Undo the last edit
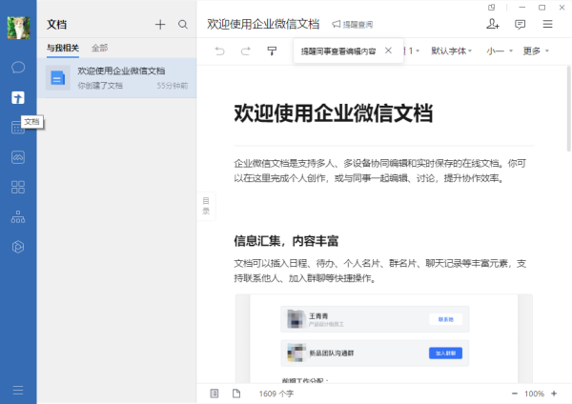Image resolution: width=572 pixels, height=404 pixels. click(219, 50)
